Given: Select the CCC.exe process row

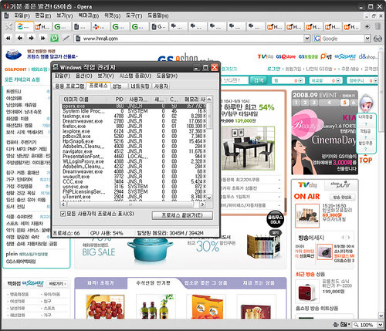Looking at the screenshot, I should [x=134, y=181].
